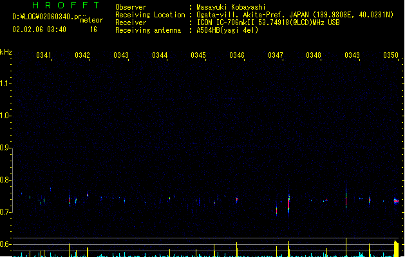Image resolution: width=405 pixels, height=257 pixels.
Task: Click the 1.1 kHz frequency label
Action: (x=5, y=84)
